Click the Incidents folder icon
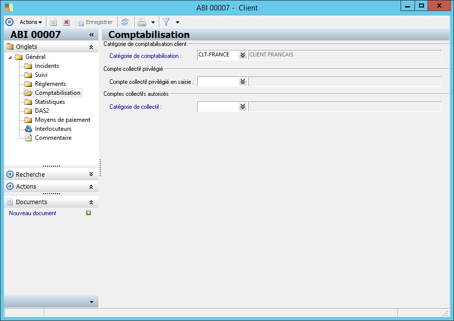 [28, 66]
